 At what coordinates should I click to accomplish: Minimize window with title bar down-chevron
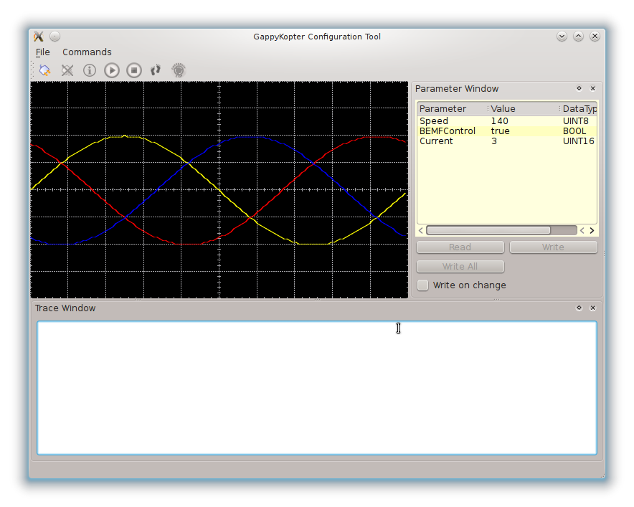point(562,37)
